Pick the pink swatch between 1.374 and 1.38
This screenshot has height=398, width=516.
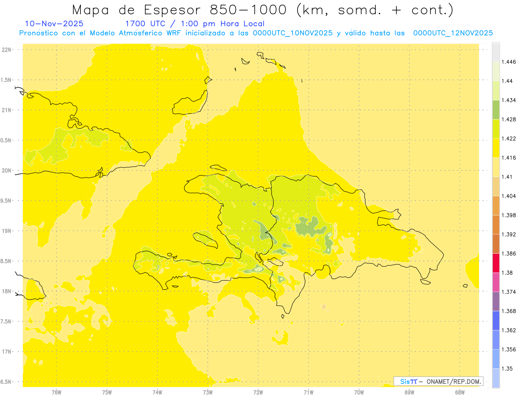(x=496, y=282)
